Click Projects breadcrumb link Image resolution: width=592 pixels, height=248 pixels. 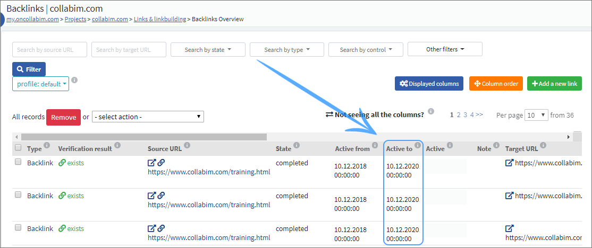[x=76, y=19]
